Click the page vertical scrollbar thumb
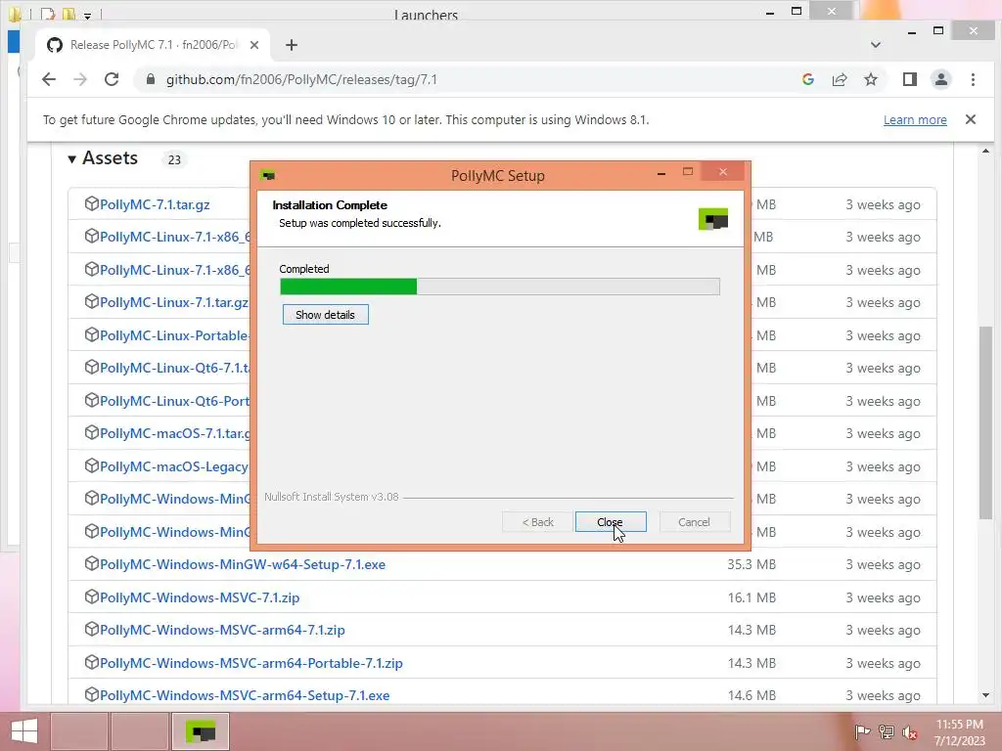Viewport: 1002px width, 751px height. coord(985,422)
